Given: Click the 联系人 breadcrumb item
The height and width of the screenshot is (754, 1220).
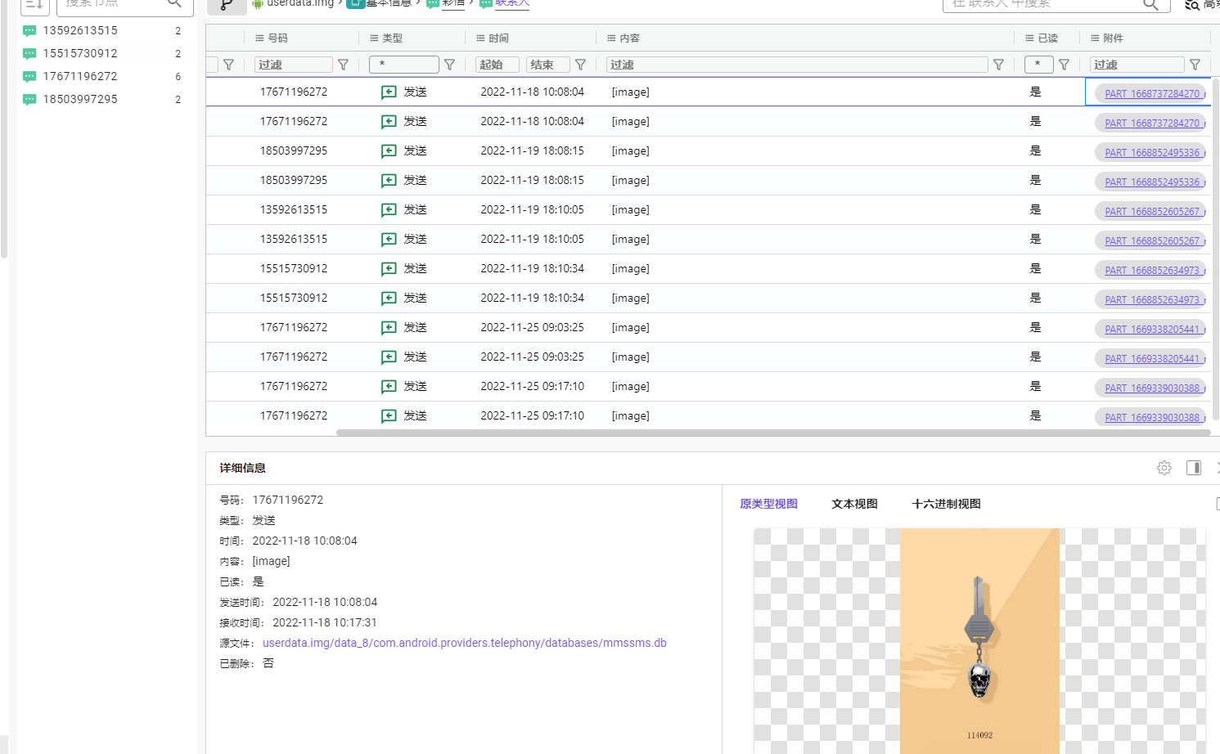Looking at the screenshot, I should [512, 3].
